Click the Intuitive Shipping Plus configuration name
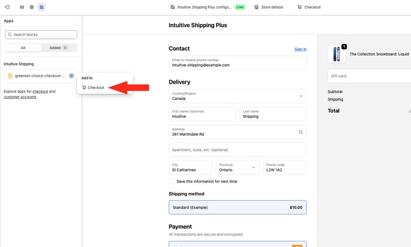This screenshot has width=411, height=247. [x=204, y=7]
